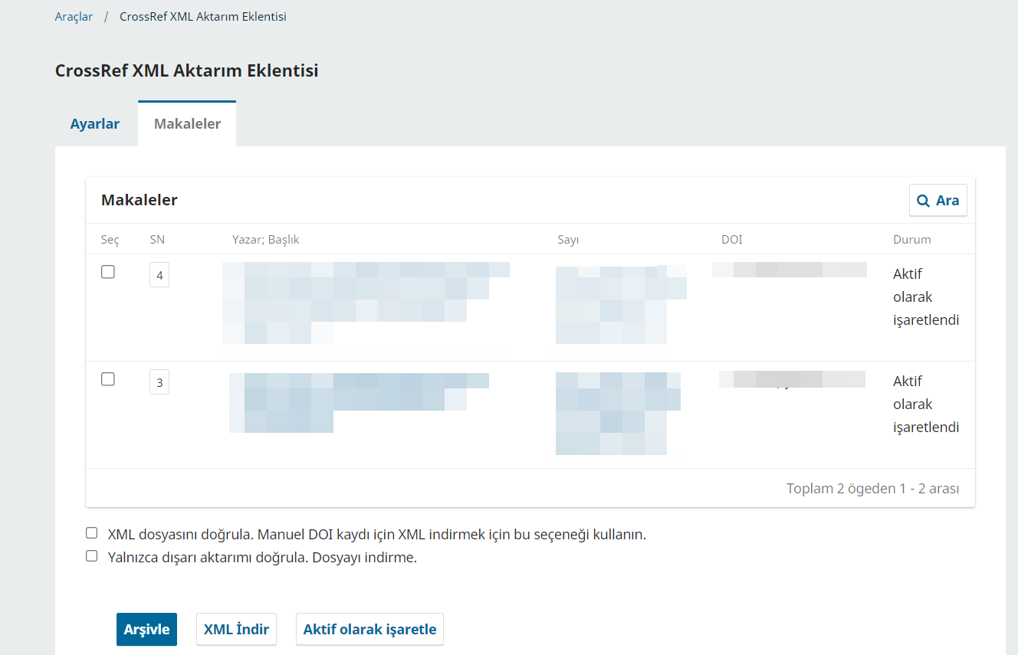Open the blurred title of article 4
Viewport: 1018px width, 655px height.
click(x=366, y=303)
